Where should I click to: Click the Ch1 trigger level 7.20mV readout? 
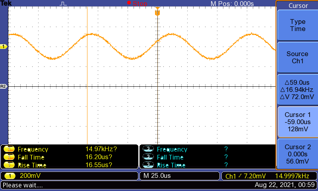click(x=255, y=176)
